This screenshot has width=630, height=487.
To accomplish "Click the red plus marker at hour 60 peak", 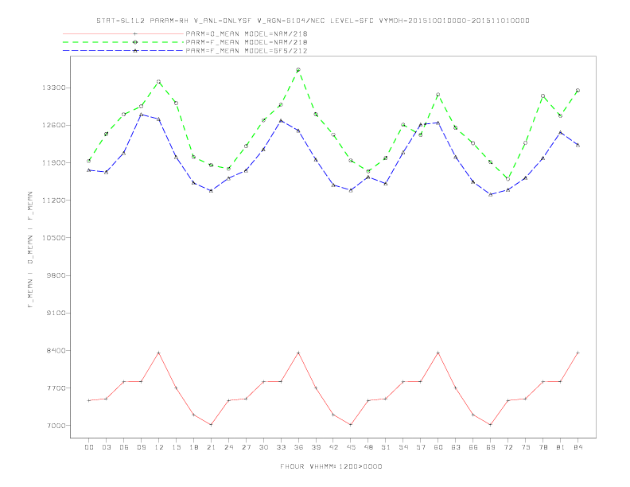I will tap(438, 353).
